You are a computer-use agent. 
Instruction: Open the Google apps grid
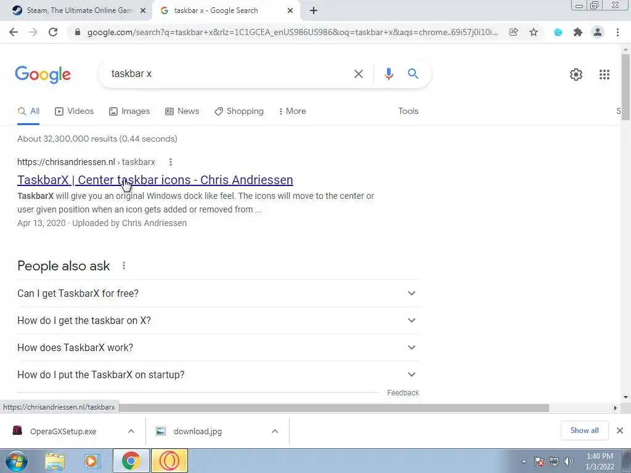605,75
